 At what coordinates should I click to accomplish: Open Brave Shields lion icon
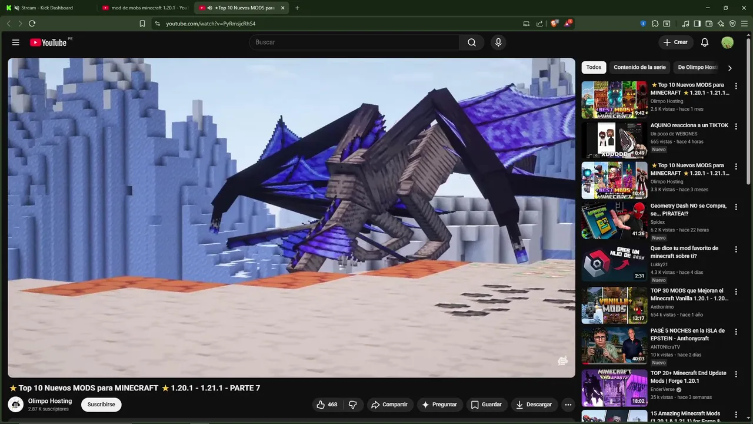(554, 24)
